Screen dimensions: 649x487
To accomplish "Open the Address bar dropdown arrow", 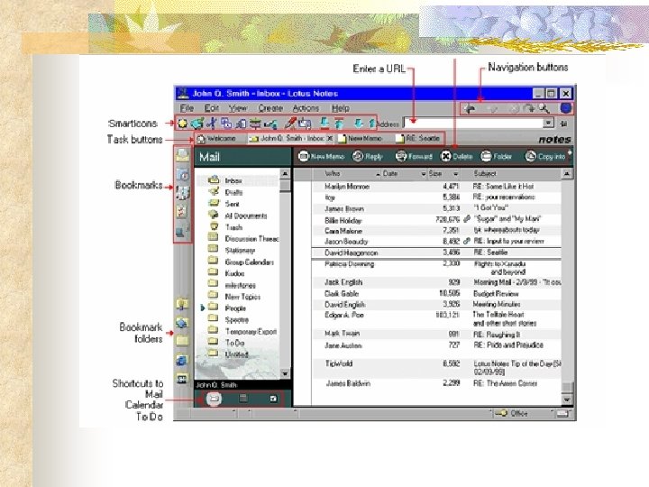I will tap(548, 123).
